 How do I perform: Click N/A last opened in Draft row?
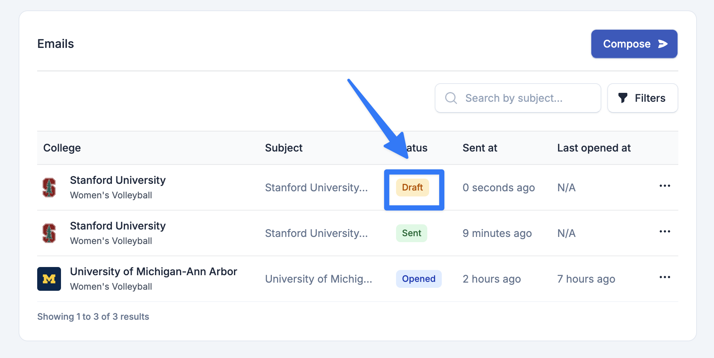pyautogui.click(x=566, y=188)
